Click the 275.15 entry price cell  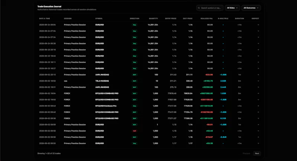[173, 87]
